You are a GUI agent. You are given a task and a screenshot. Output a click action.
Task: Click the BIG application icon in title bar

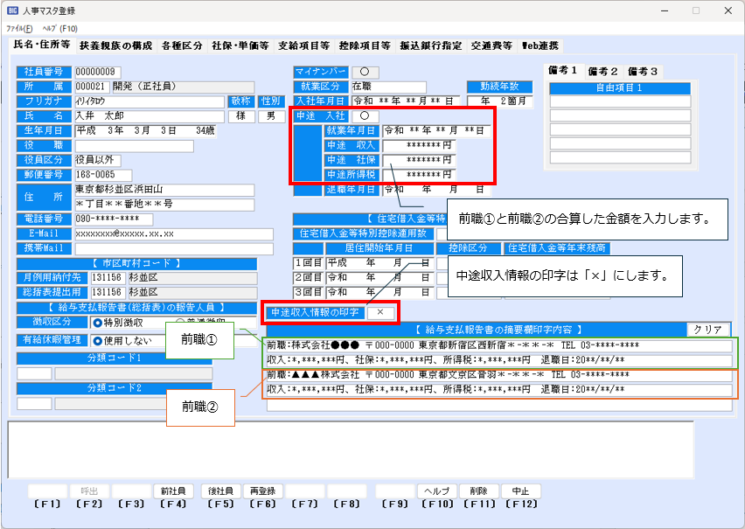click(x=11, y=10)
